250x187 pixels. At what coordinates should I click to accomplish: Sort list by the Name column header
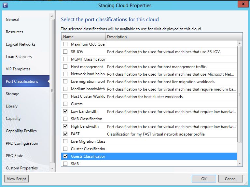point(83,37)
